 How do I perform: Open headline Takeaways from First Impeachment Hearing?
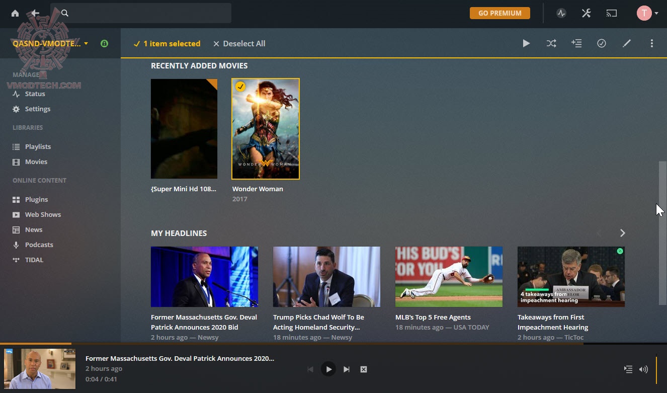tap(553, 322)
